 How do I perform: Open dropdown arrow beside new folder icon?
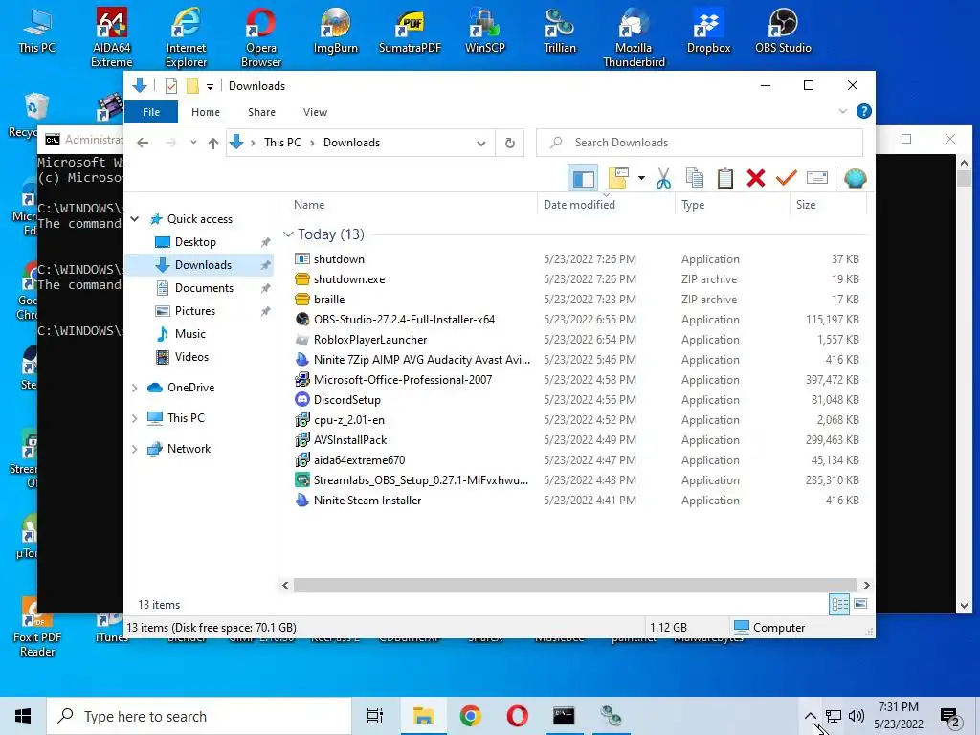pos(641,179)
